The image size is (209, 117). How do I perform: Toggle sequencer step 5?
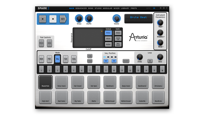click(x=74, y=69)
